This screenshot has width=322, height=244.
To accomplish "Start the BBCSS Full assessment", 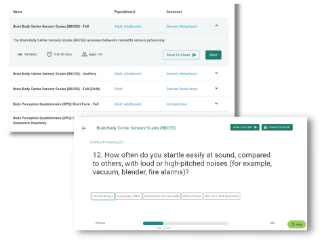I will [x=214, y=55].
